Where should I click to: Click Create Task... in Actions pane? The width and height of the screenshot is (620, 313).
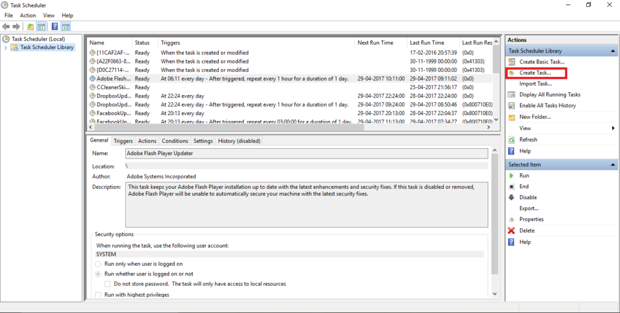(x=535, y=73)
